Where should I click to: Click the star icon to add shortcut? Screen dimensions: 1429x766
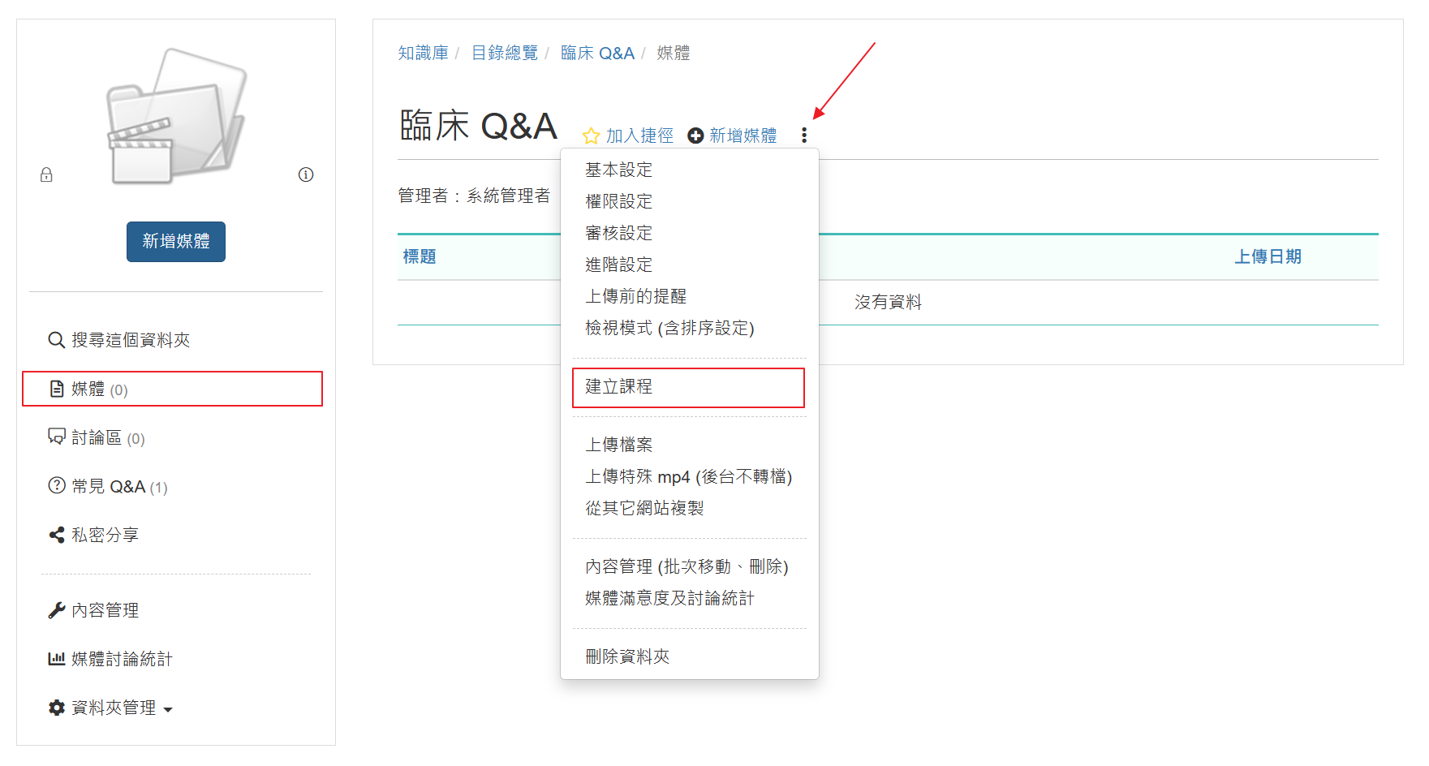[x=591, y=136]
